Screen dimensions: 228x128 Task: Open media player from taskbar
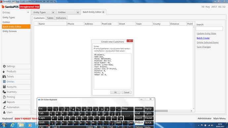(x=30, y=125)
